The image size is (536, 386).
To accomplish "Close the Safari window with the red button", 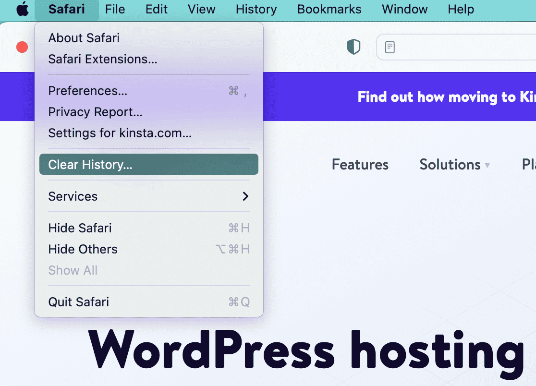I will tap(22, 47).
